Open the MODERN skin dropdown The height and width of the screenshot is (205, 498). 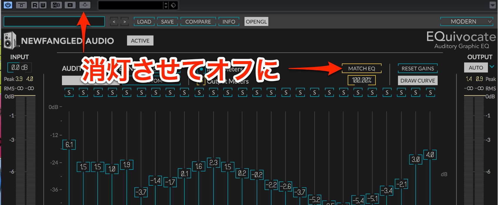click(x=466, y=21)
